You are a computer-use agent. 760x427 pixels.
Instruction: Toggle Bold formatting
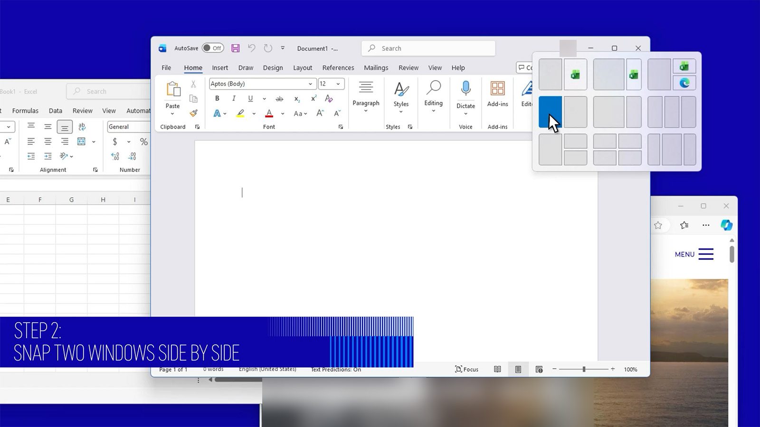[217, 98]
